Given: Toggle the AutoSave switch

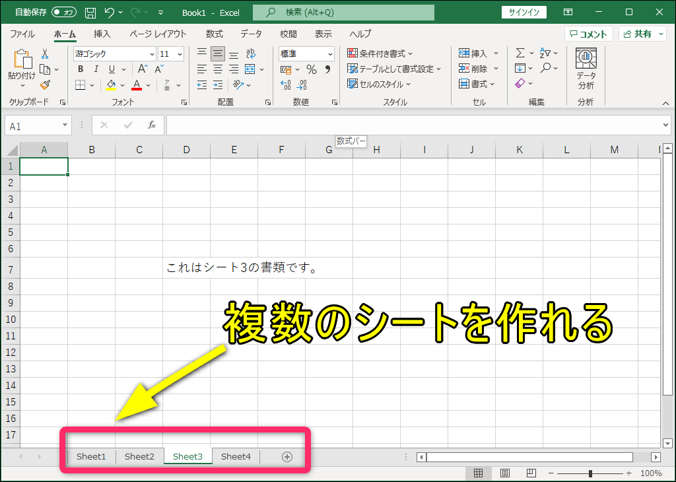Looking at the screenshot, I should (64, 12).
